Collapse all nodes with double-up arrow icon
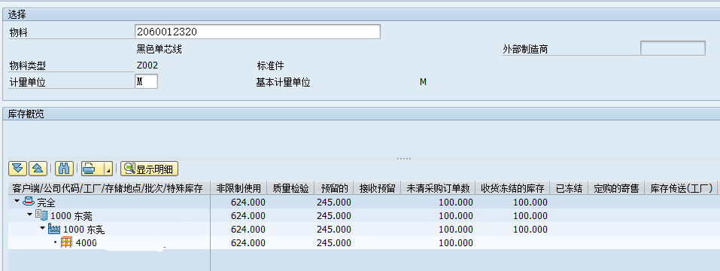The image size is (720, 271). click(x=38, y=169)
